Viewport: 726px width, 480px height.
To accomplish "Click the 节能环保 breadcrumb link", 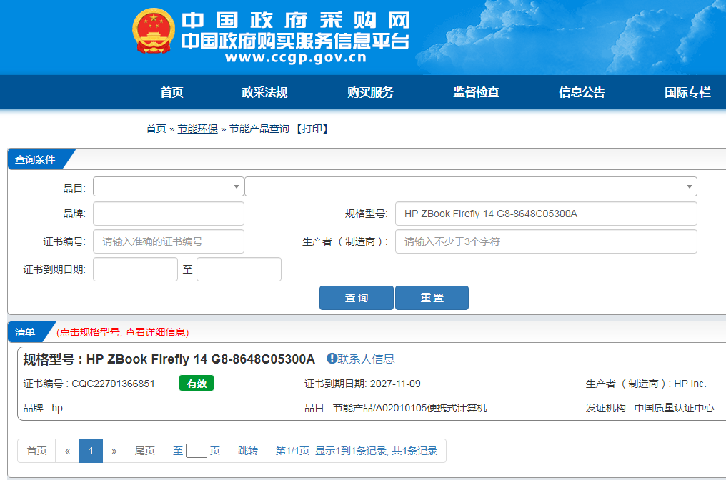I will [x=198, y=129].
